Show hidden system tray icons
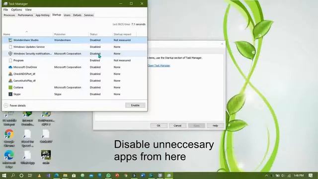The height and width of the screenshot is (179, 318). tap(266, 176)
